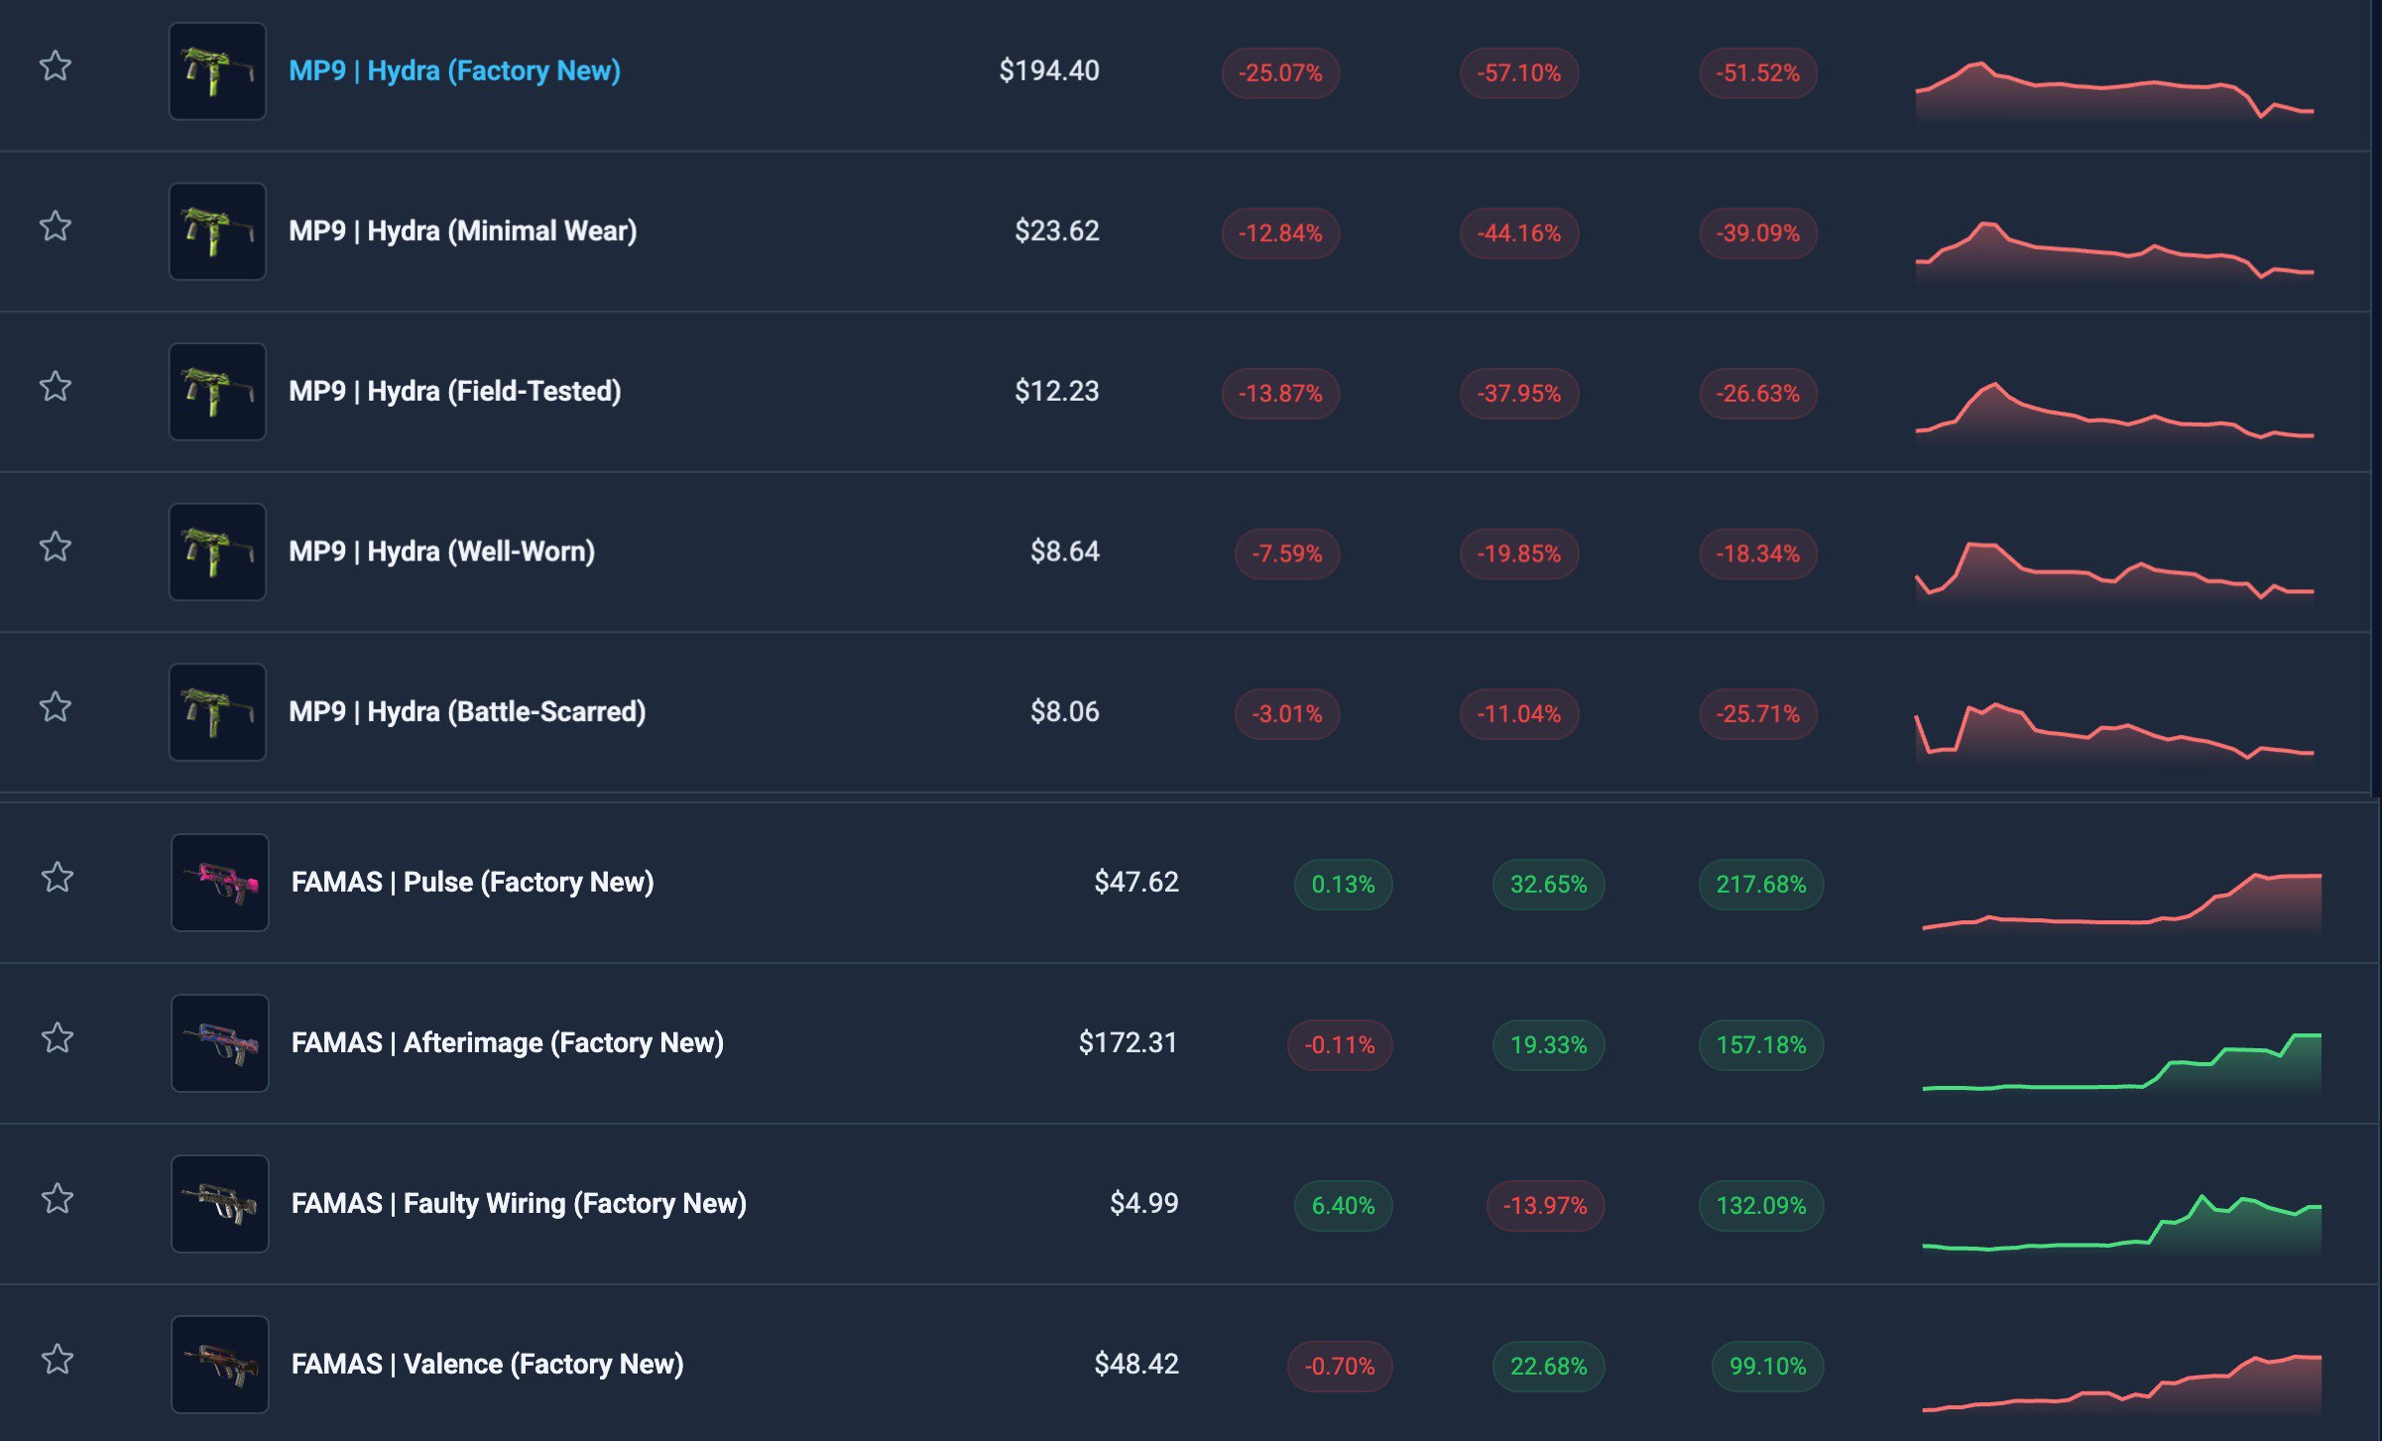Star the FAMAS Pulse Factory New item
The width and height of the screenshot is (2382, 1441).
click(x=58, y=878)
